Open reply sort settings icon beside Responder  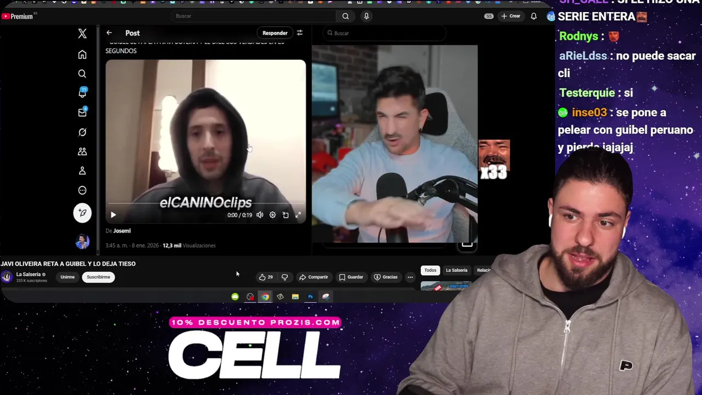(299, 33)
